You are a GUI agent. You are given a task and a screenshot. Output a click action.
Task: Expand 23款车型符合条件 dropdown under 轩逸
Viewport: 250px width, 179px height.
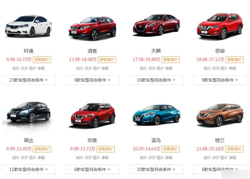tap(29, 80)
